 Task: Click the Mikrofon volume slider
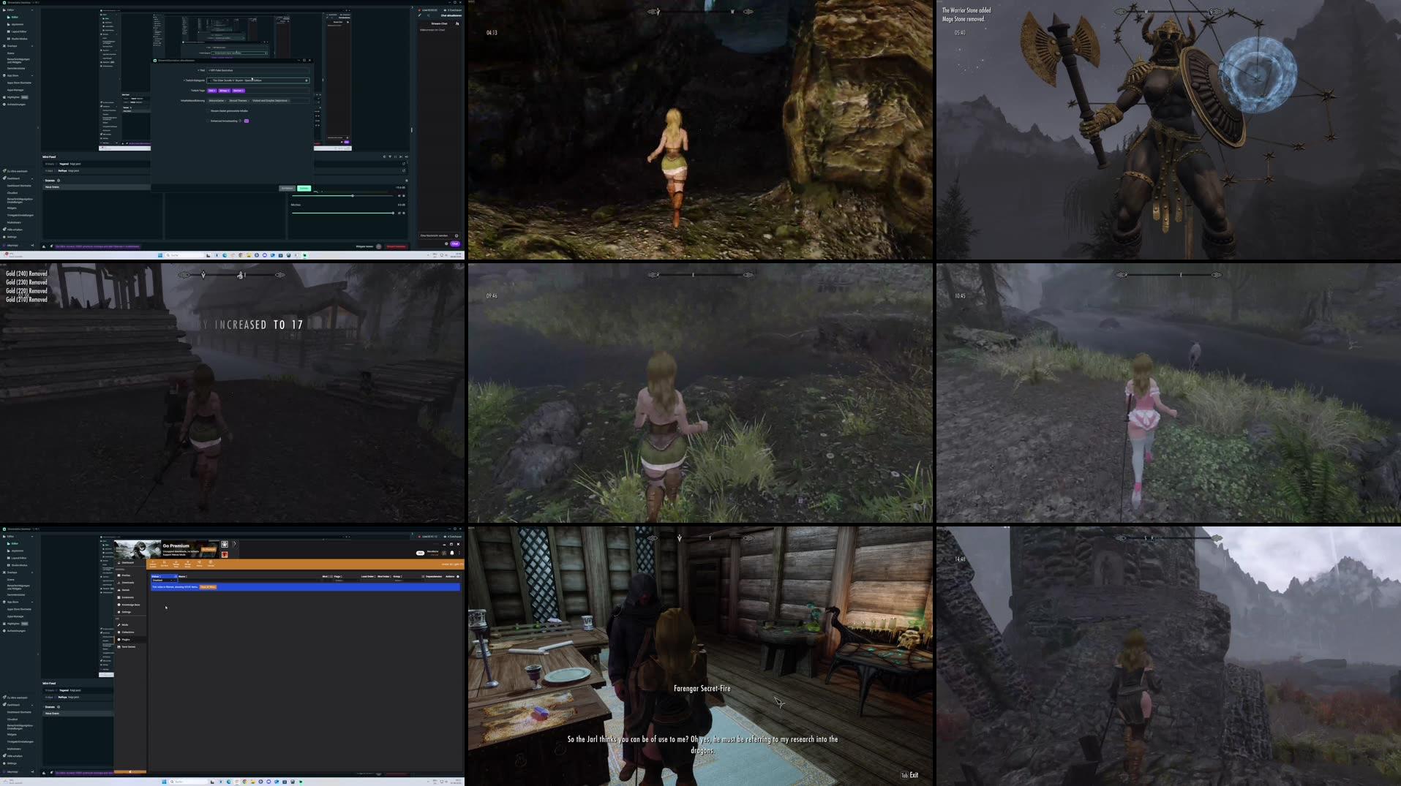[342, 213]
